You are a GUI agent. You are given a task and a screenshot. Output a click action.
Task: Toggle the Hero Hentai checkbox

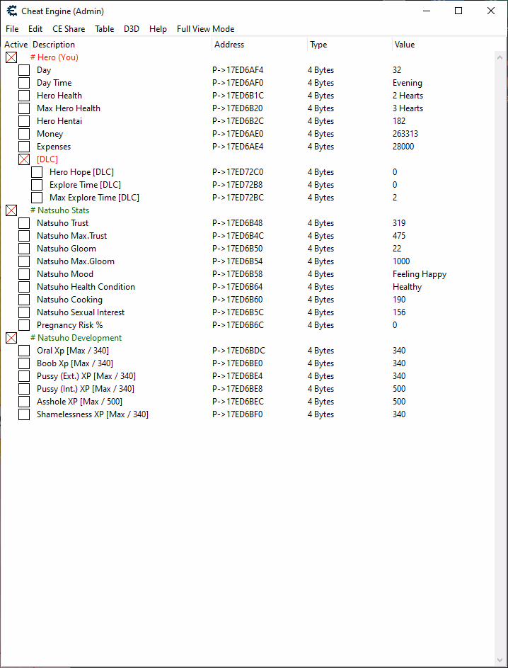(x=24, y=121)
